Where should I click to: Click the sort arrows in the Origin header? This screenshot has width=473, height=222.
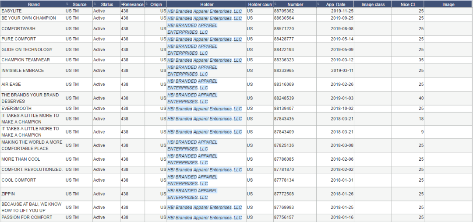click(147, 4)
